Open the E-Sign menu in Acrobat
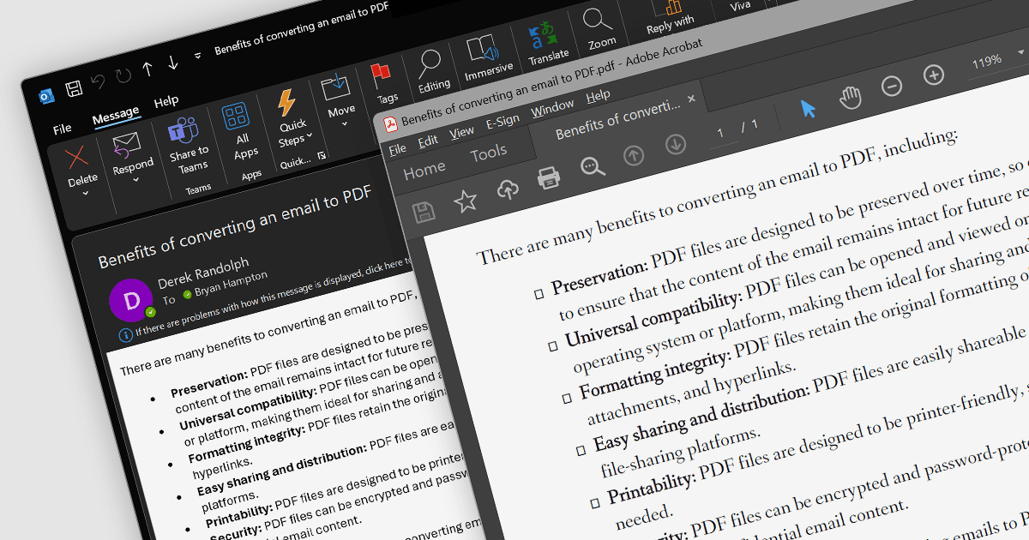Viewport: 1029px width, 540px height. click(x=502, y=121)
